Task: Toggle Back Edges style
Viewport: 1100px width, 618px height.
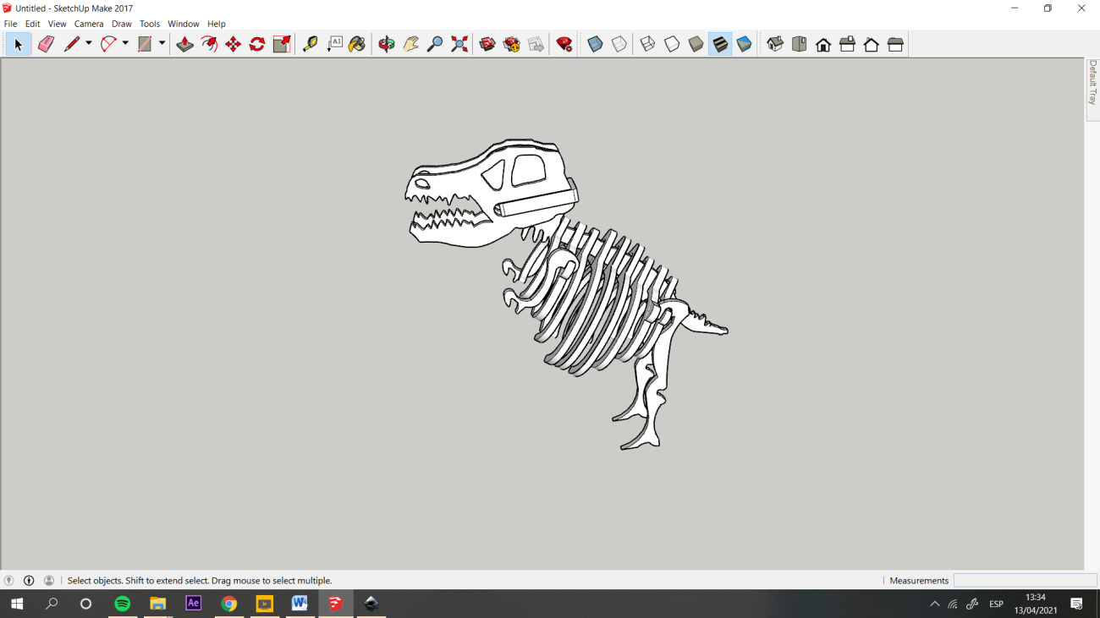Action: (619, 45)
